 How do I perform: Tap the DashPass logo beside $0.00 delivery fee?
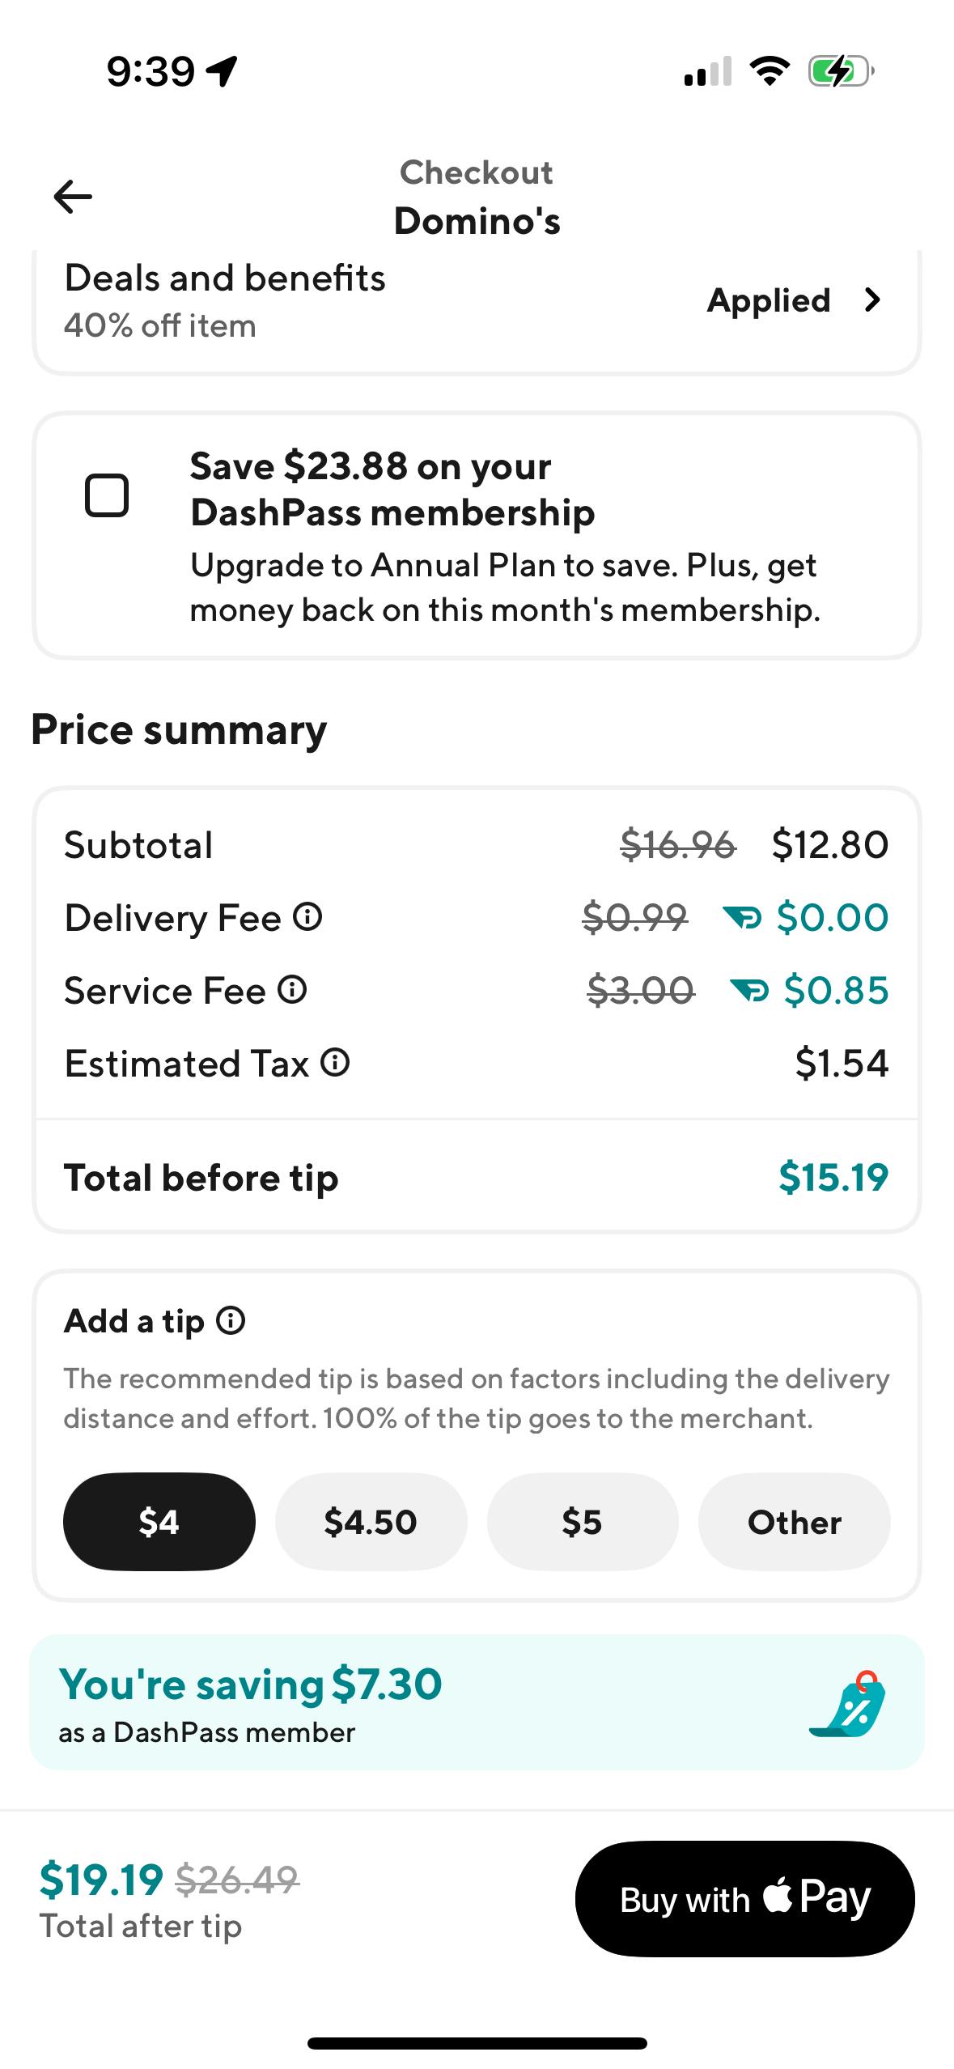[742, 918]
